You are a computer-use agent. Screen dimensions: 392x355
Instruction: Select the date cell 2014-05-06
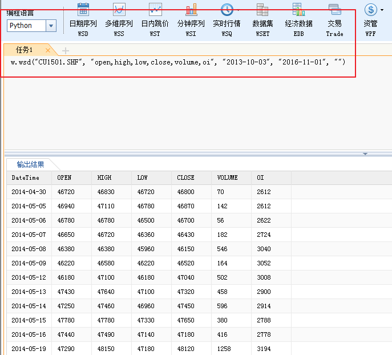[x=29, y=220]
